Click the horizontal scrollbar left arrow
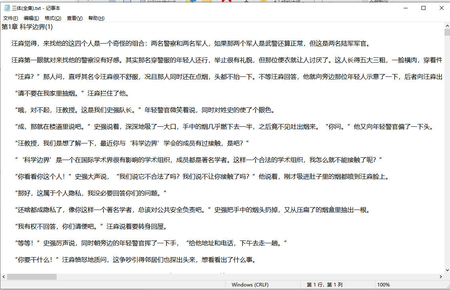450x290 pixels. 4,277
